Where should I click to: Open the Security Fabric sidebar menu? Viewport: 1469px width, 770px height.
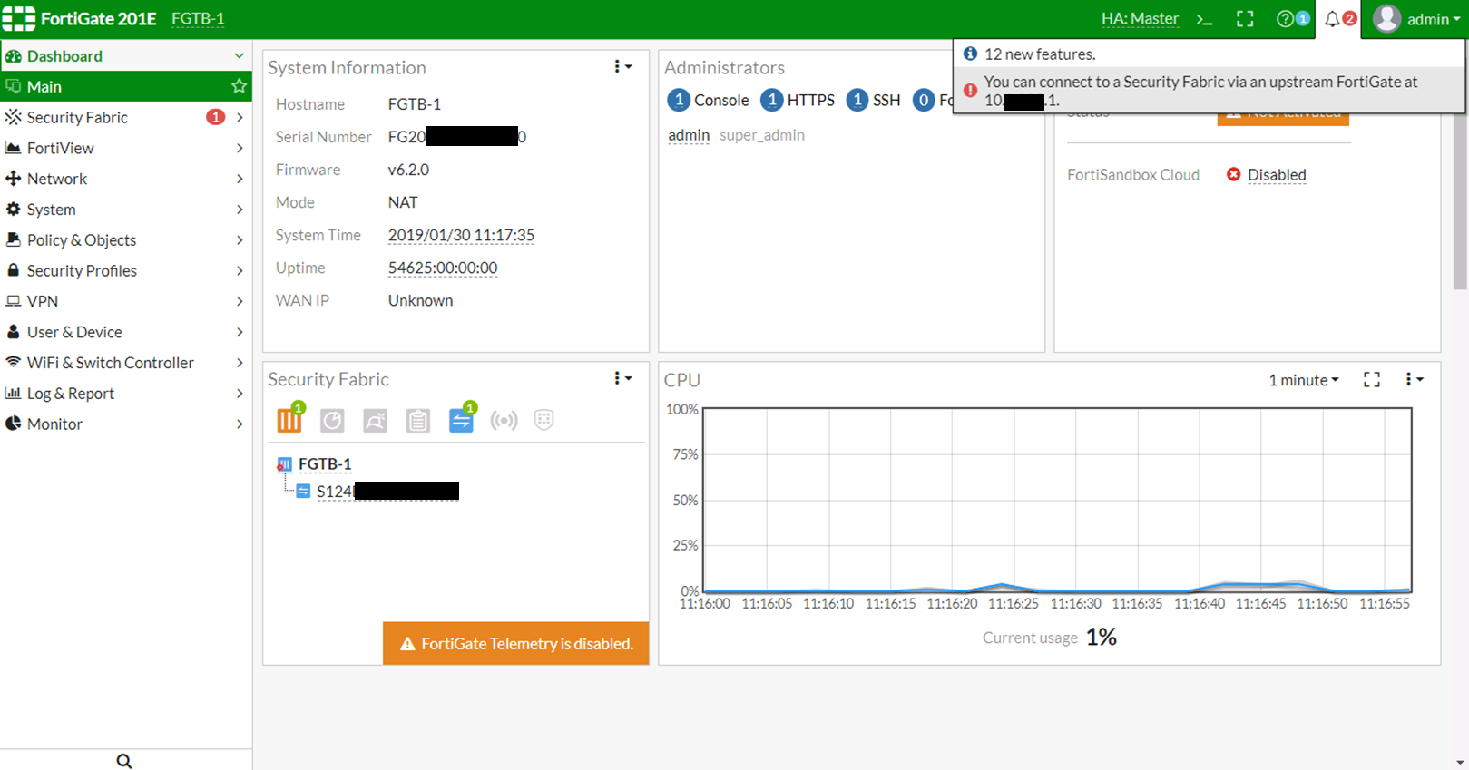(126, 118)
